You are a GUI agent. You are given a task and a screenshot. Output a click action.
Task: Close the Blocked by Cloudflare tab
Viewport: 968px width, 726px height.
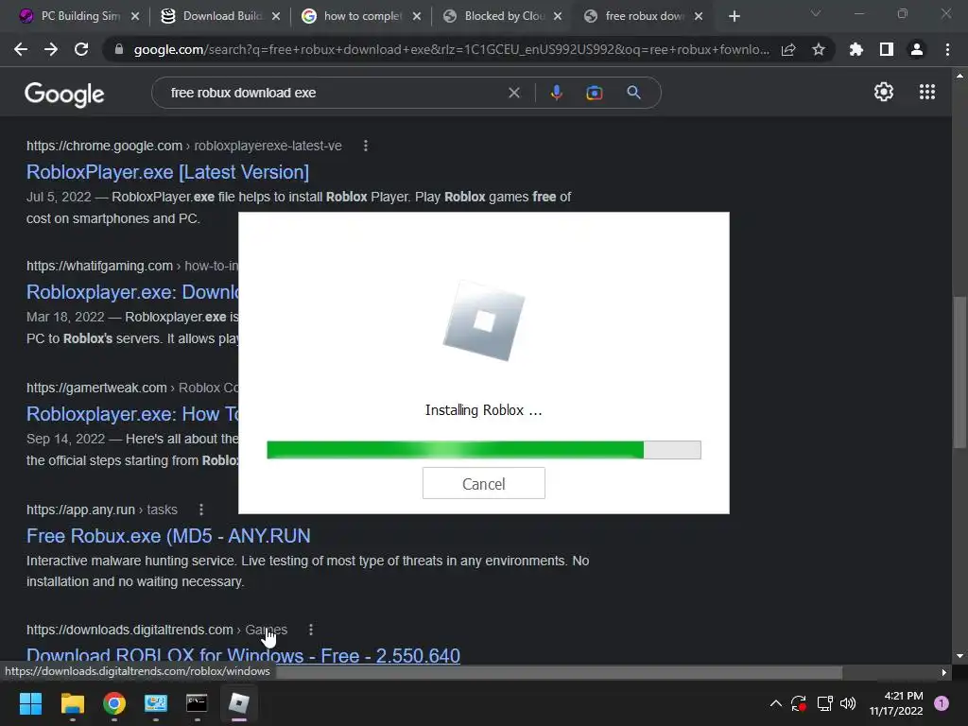click(558, 16)
